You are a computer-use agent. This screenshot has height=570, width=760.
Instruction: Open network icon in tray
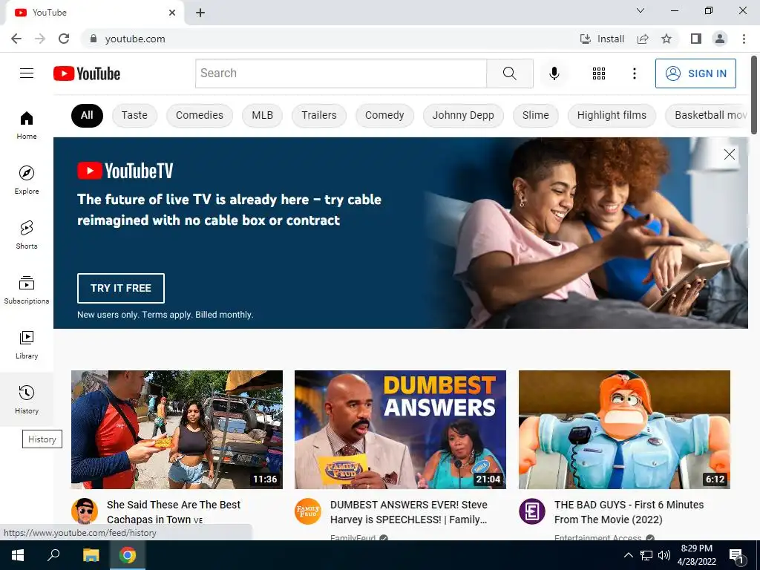[x=646, y=555]
